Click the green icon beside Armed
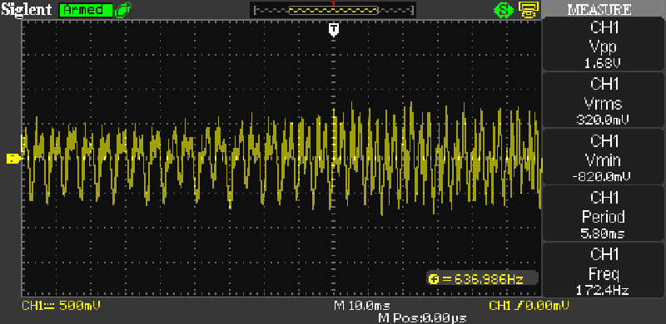Image resolution: width=666 pixels, height=324 pixels. pos(122,10)
